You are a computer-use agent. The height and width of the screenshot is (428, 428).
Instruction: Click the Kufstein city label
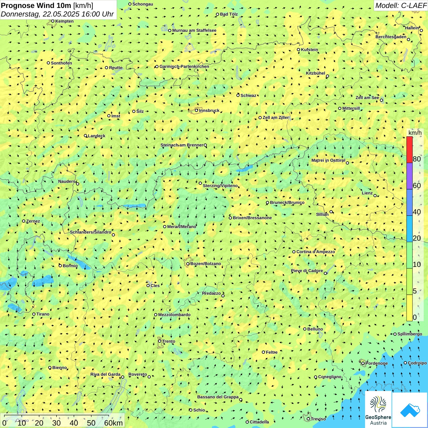tap(309, 50)
